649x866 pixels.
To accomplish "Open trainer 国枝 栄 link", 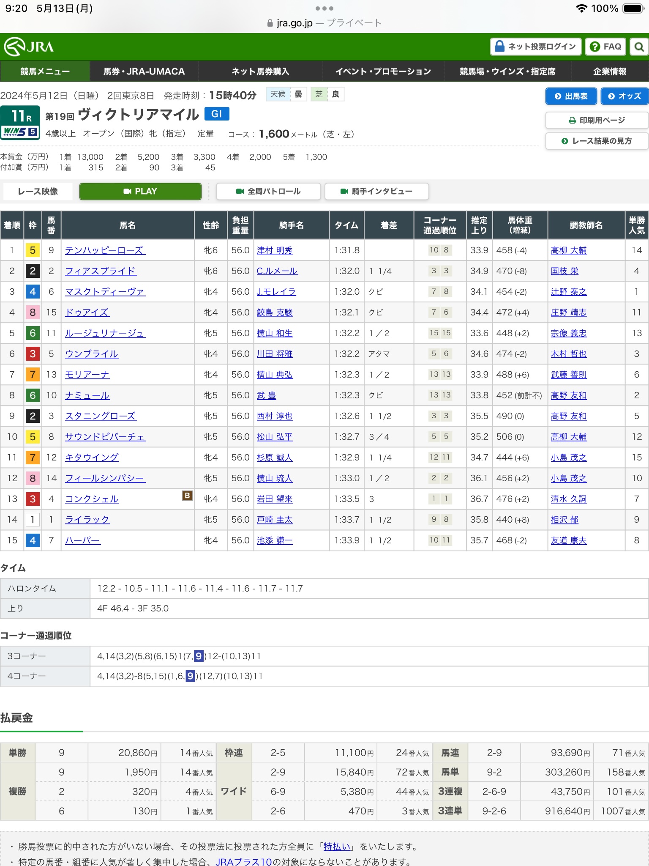I will [x=564, y=271].
